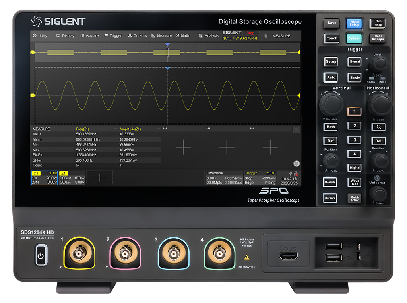Click the blue trigger position marker on overview
This screenshot has height=303, width=407.
point(167,44)
